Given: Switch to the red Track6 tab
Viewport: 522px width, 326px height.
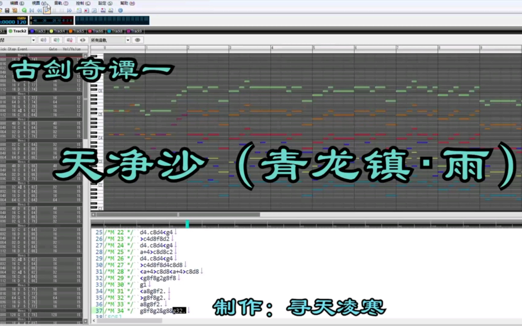Looking at the screenshot, I should click(x=96, y=31).
